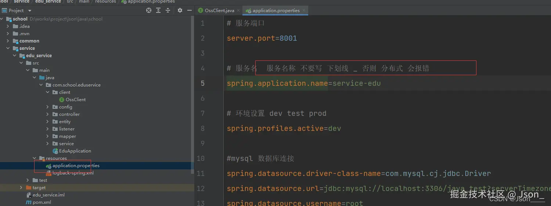Expand the controller package
This screenshot has width=551, height=206.
48,114
